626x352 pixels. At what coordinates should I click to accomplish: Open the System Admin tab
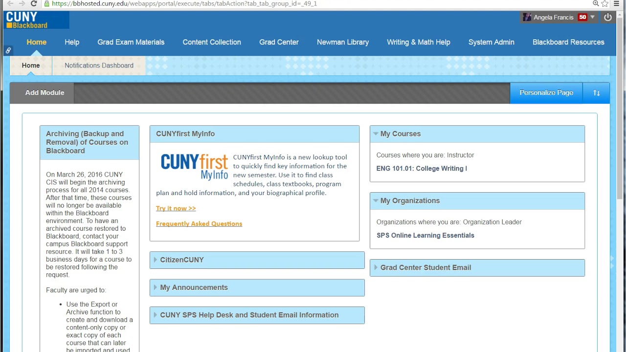(492, 42)
